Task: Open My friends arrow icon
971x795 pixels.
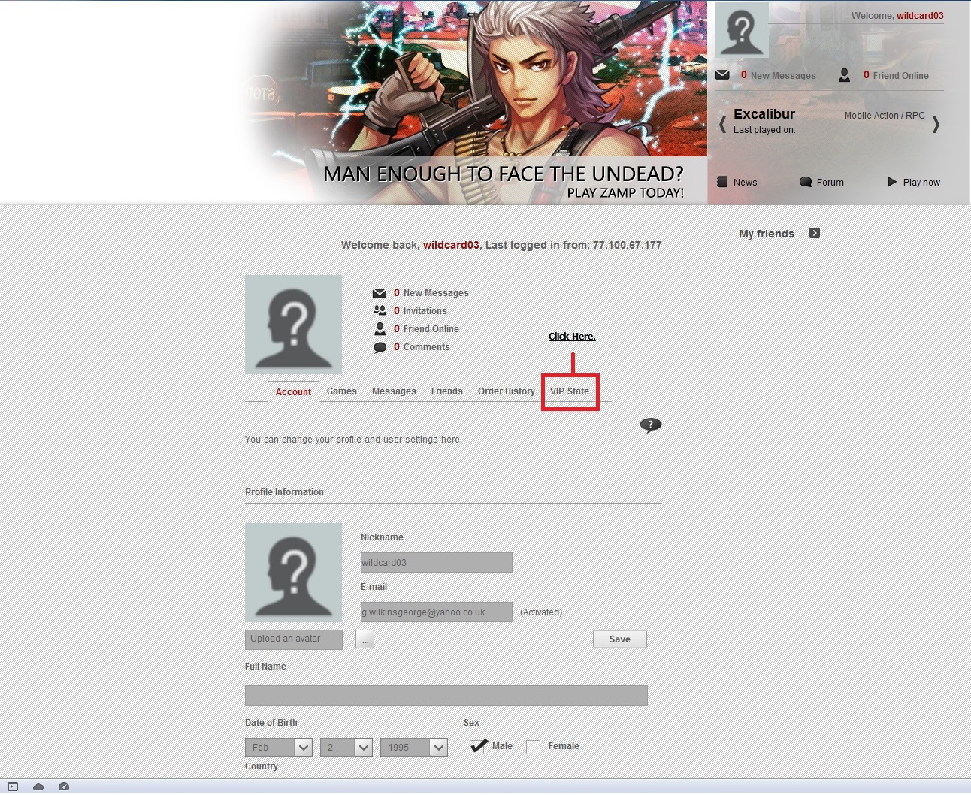Action: 815,233
